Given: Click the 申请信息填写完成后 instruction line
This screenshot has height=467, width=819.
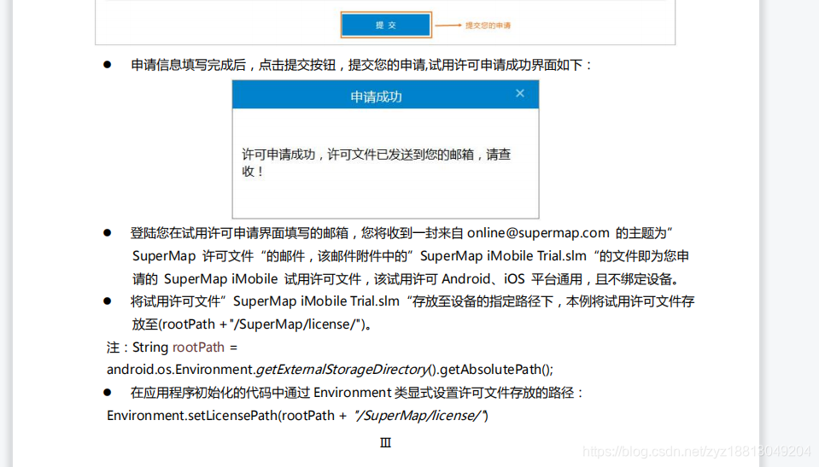Looking at the screenshot, I should (x=361, y=65).
